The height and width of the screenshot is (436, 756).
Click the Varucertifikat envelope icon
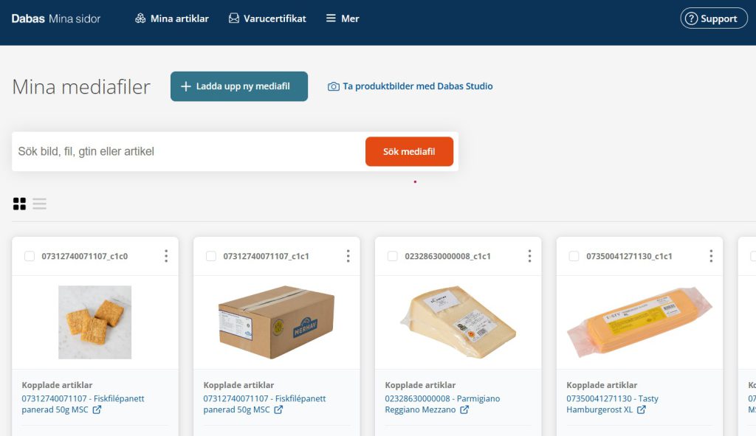coord(234,18)
